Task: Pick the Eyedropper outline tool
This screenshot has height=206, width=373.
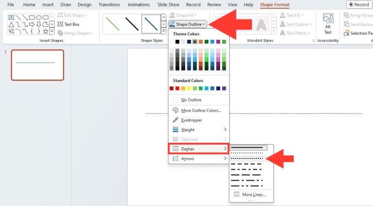Action: click(191, 120)
